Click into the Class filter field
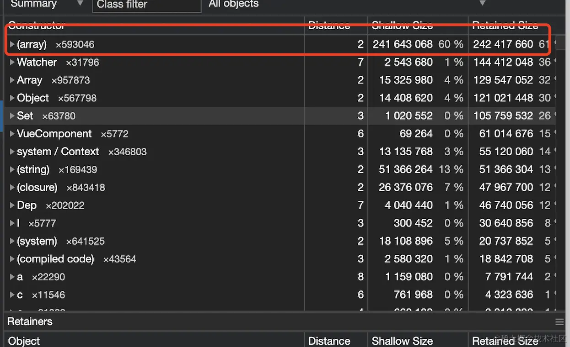 click(146, 5)
